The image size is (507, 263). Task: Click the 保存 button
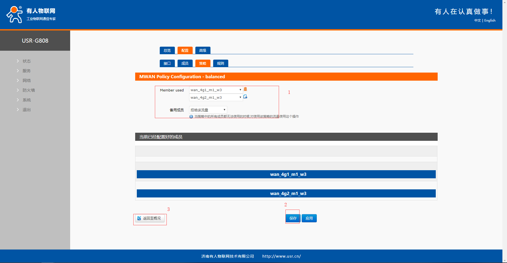click(293, 218)
